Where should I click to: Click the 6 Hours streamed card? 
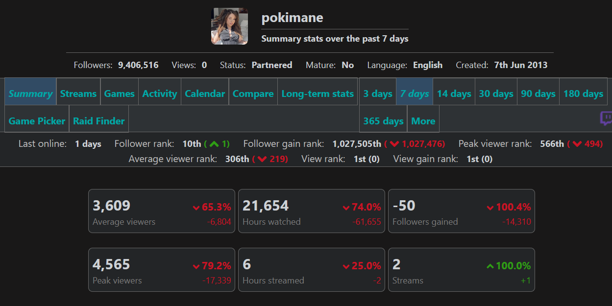click(312, 270)
